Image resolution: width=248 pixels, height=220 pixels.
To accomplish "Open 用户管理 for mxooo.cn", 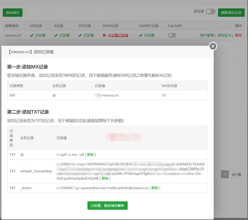I will pyautogui.click(x=207, y=35).
